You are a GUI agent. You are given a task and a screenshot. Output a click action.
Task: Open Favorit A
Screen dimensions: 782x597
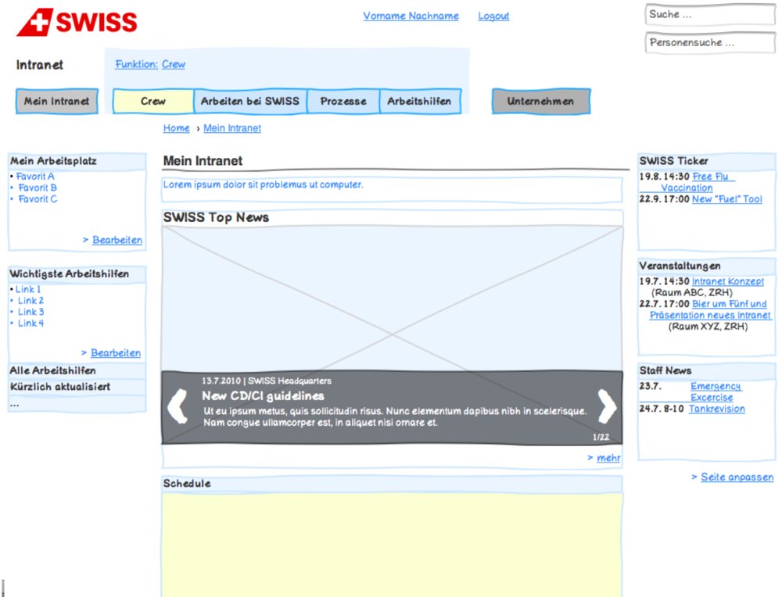35,177
